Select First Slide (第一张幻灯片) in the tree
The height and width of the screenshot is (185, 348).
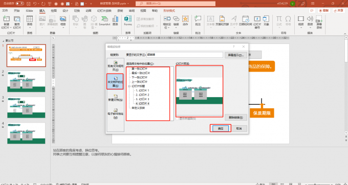pyautogui.click(x=139, y=68)
